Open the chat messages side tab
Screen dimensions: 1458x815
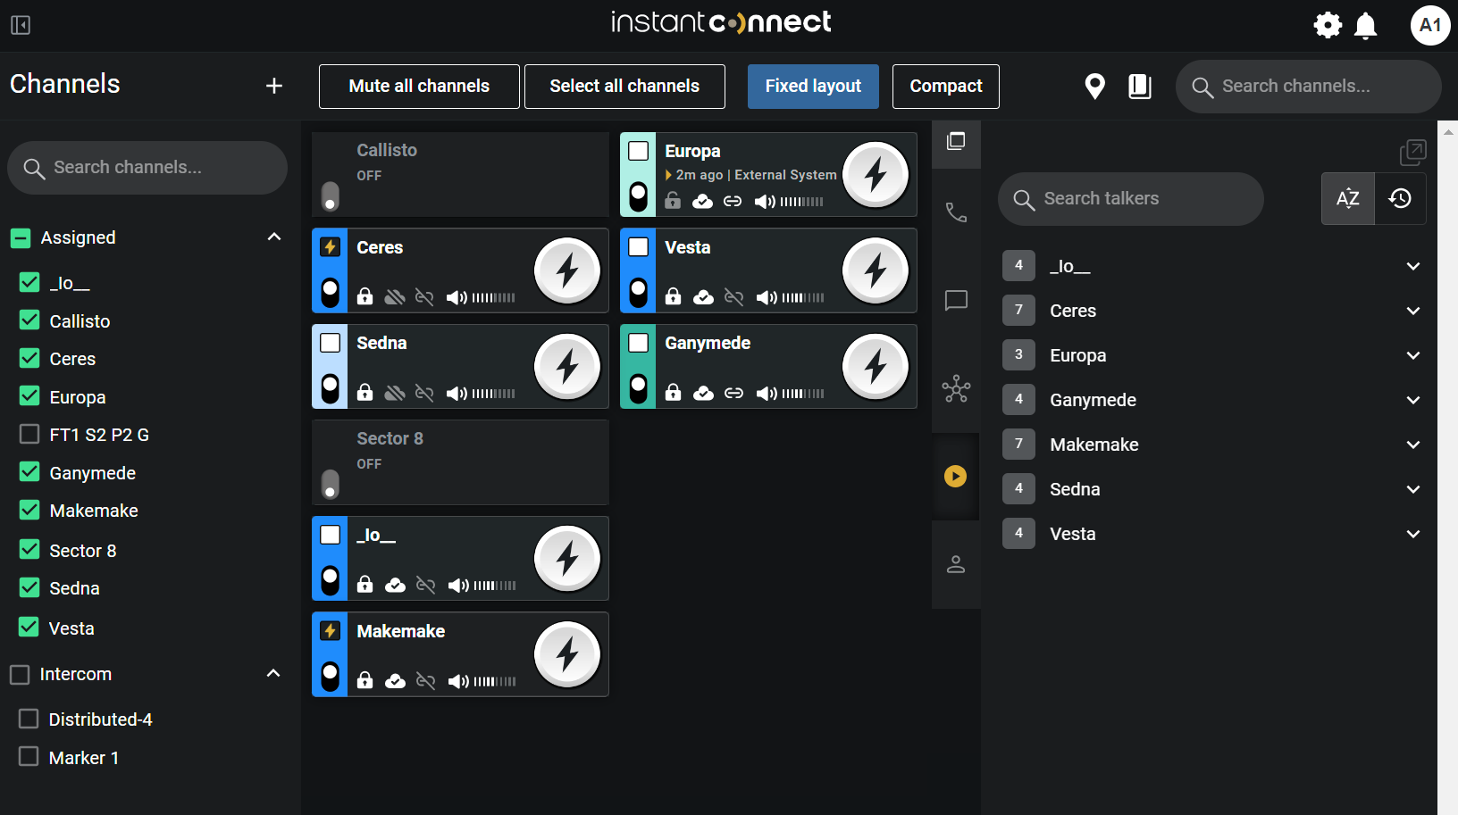coord(956,301)
